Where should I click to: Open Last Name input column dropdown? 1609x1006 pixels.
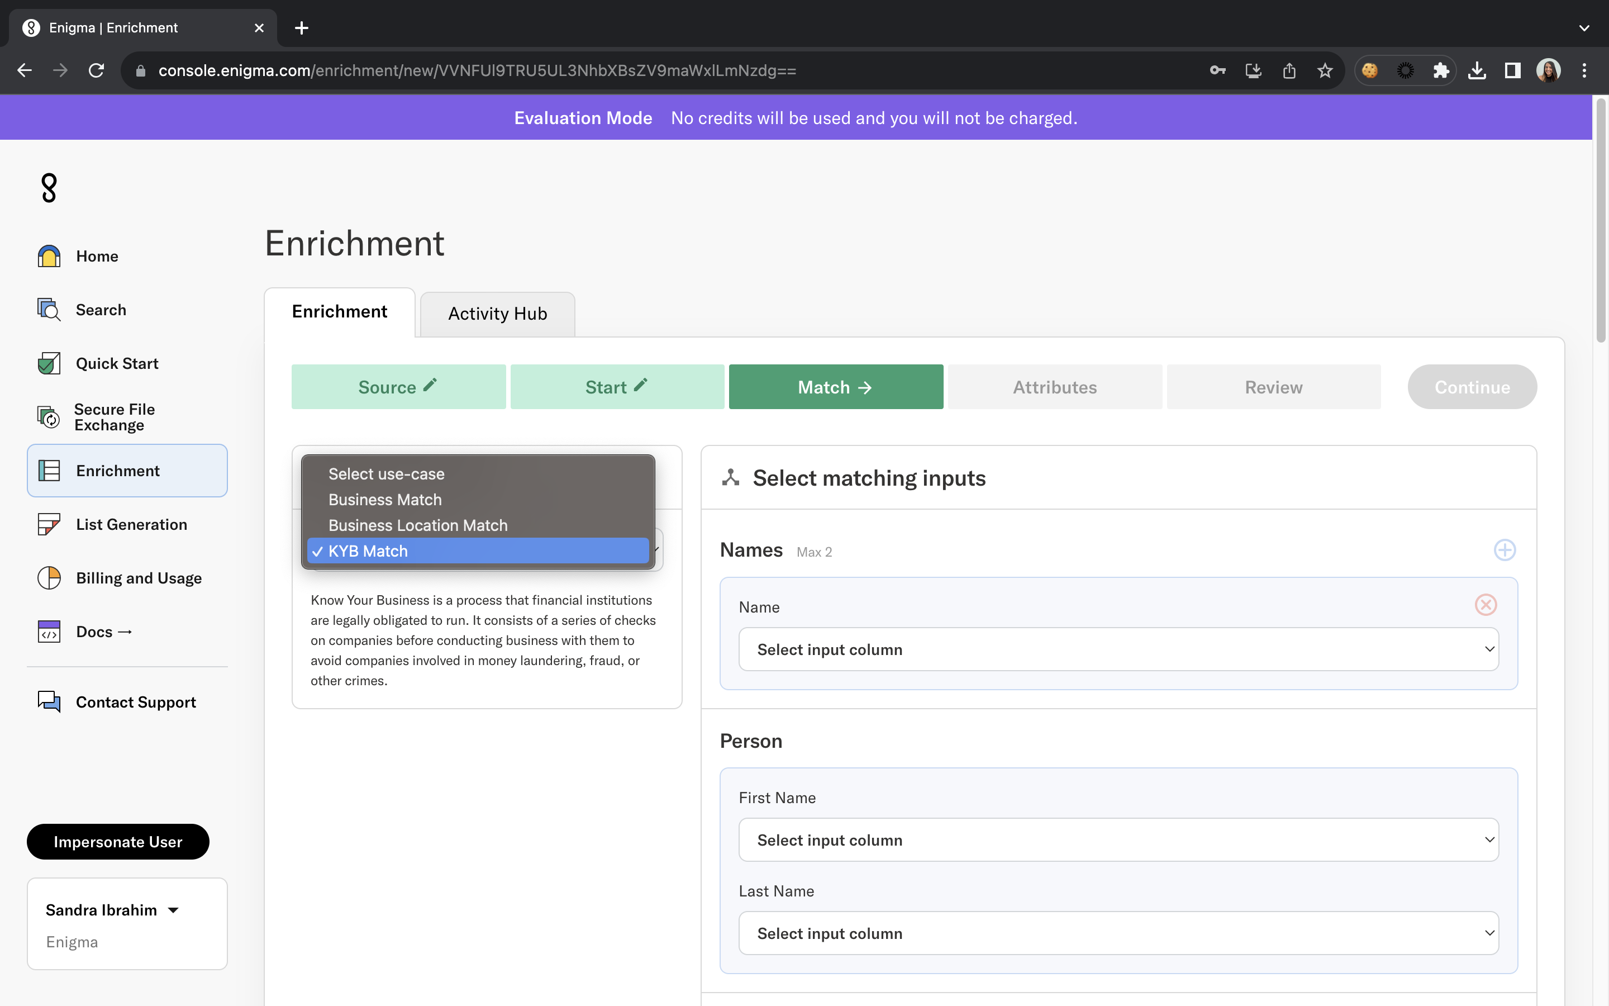point(1118,933)
